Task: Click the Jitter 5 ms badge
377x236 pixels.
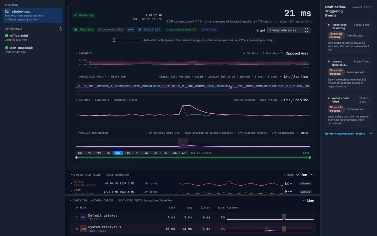Action: click(x=209, y=30)
